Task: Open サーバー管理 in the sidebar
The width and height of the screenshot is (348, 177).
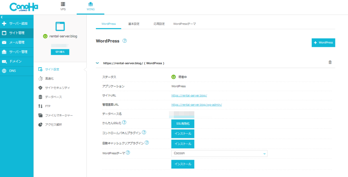Action: [x=17, y=52]
